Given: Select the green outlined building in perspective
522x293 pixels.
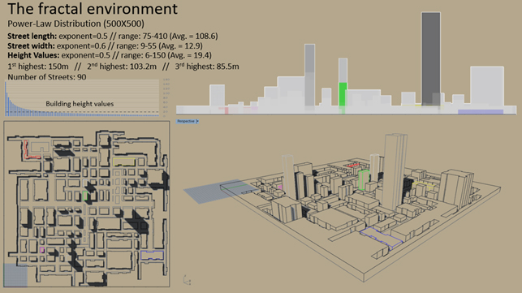Looking at the screenshot, I should click(x=364, y=180).
